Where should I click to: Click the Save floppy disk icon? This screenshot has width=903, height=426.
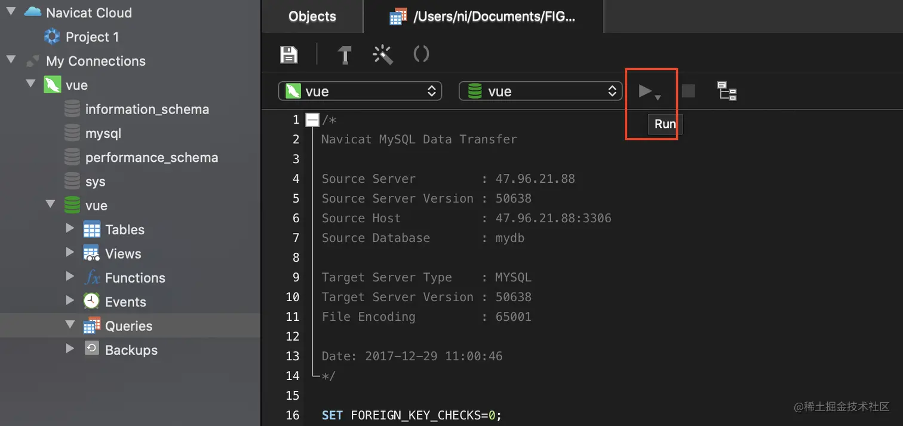289,54
